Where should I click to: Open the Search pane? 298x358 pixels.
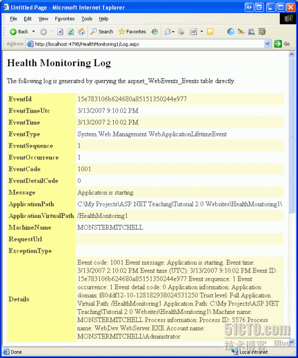101,32
